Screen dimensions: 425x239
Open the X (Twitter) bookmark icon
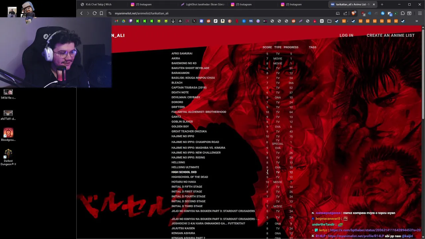click(x=194, y=21)
